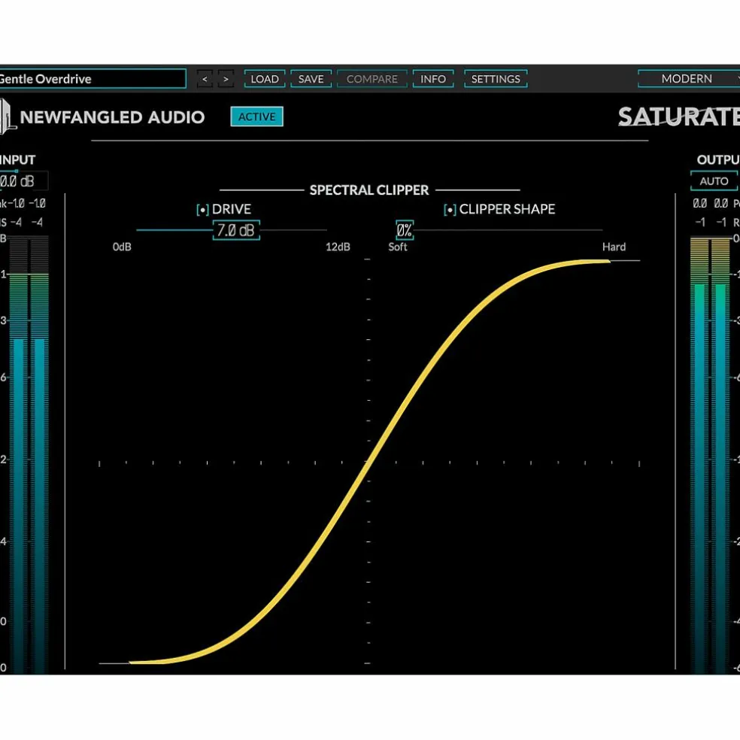The width and height of the screenshot is (740, 740).
Task: Click the 0dB label under Drive
Action: (122, 247)
